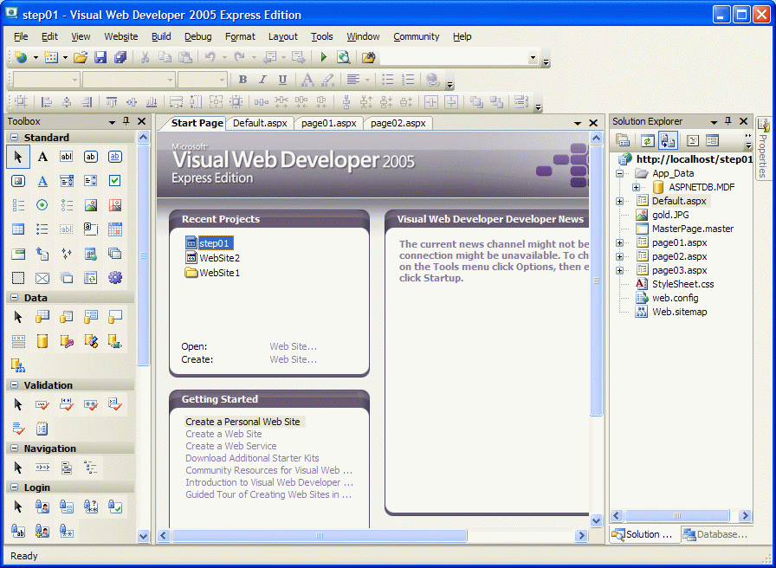This screenshot has height=568, width=776.
Task: Select MasterPage.master in Solution Explorer
Action: pyautogui.click(x=692, y=229)
